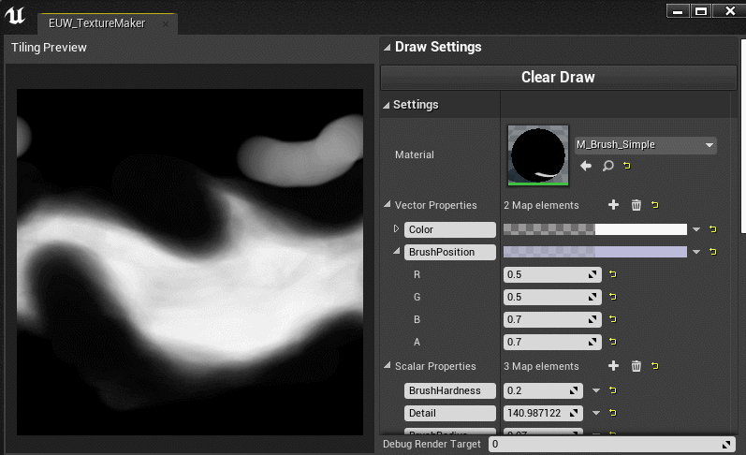Reset Vector Properties to default
The image size is (746, 455).
(x=655, y=205)
